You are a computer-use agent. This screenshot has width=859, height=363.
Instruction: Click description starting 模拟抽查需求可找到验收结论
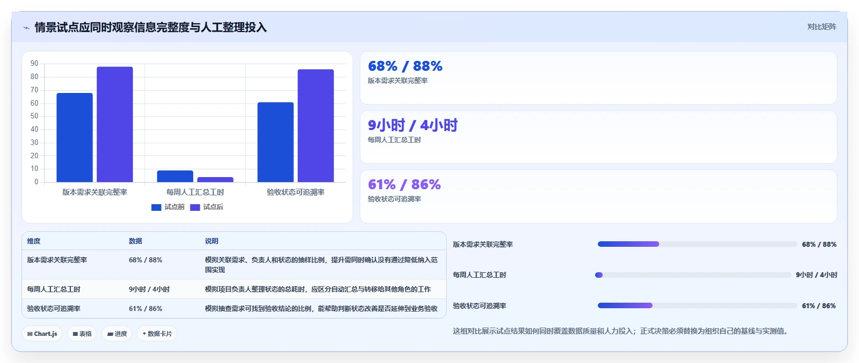321,309
